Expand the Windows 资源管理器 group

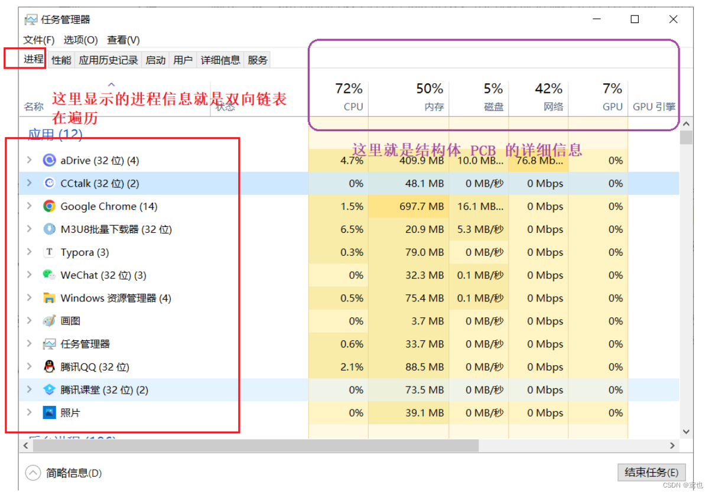tap(30, 298)
